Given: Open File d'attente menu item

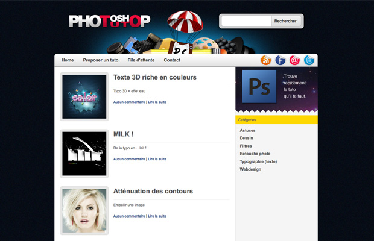Looking at the screenshot, I should click(141, 60).
